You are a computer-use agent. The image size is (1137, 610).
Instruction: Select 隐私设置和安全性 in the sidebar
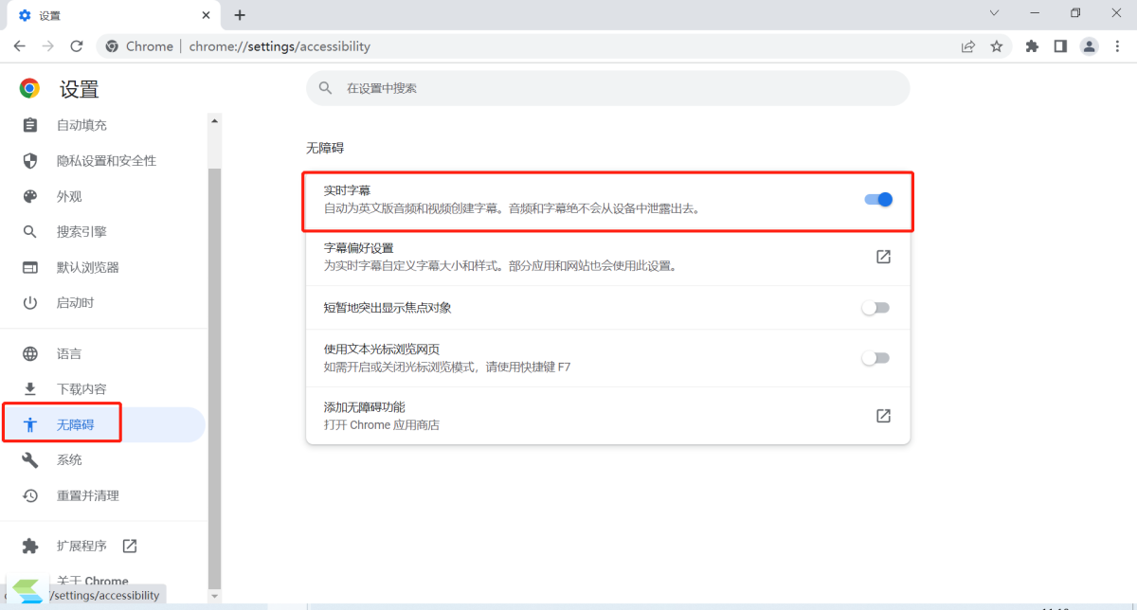coord(106,161)
